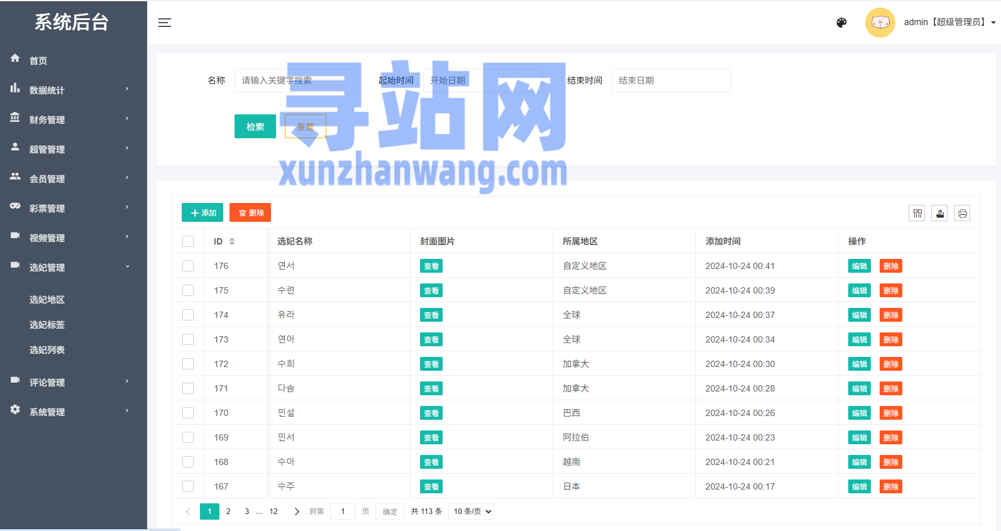Viewport: 1001px width, 531px height.
Task: Click the 添加 add button
Action: click(202, 213)
